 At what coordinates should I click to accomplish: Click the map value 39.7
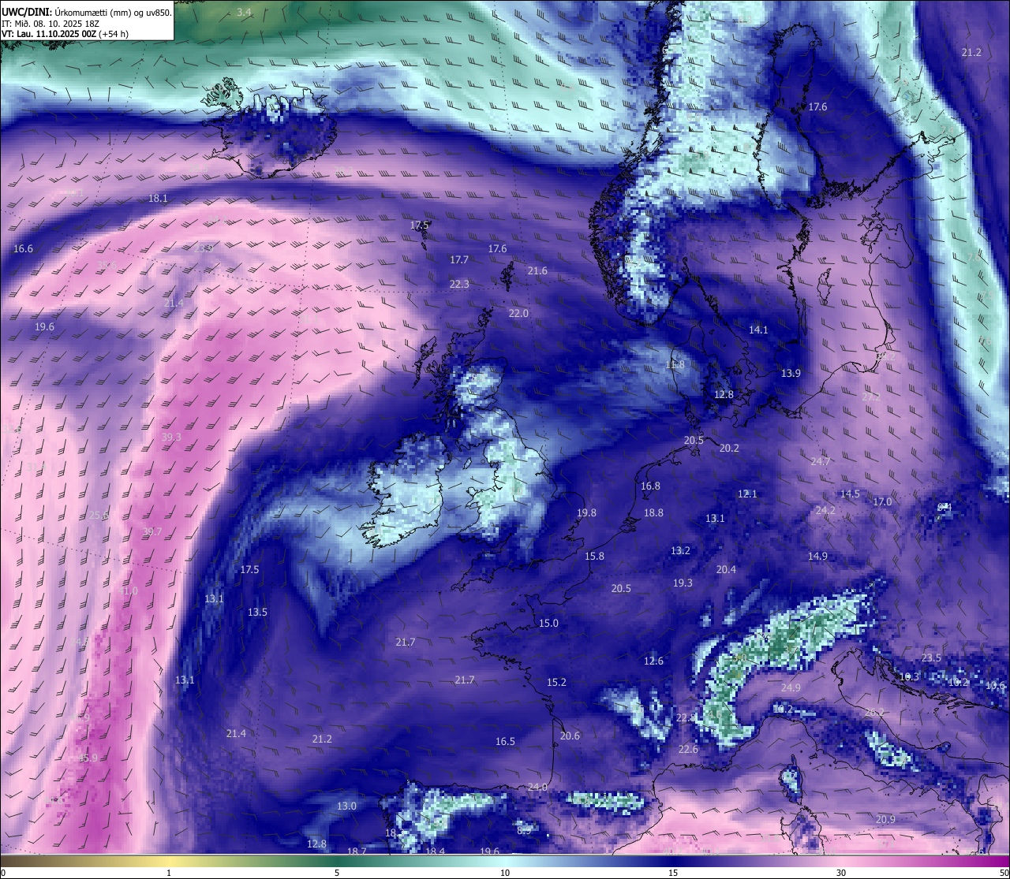(x=151, y=532)
